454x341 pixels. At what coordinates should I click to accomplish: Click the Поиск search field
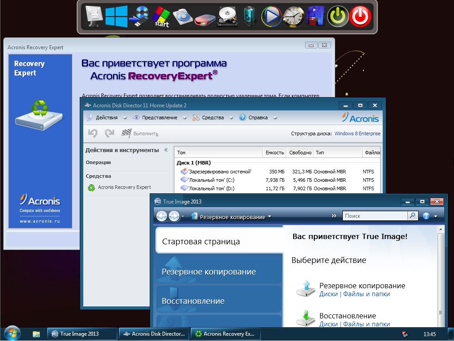coord(375,216)
